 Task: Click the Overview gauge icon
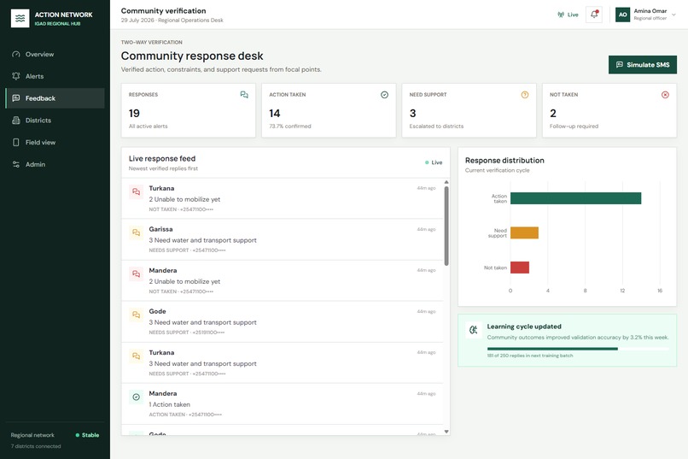pos(16,54)
